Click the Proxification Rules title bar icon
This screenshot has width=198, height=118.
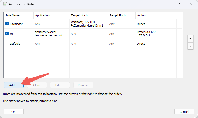(5, 4)
